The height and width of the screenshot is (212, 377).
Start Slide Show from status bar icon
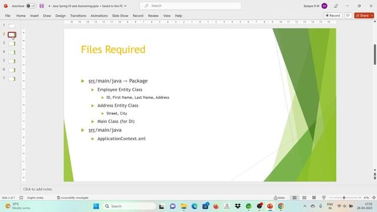[323, 198]
